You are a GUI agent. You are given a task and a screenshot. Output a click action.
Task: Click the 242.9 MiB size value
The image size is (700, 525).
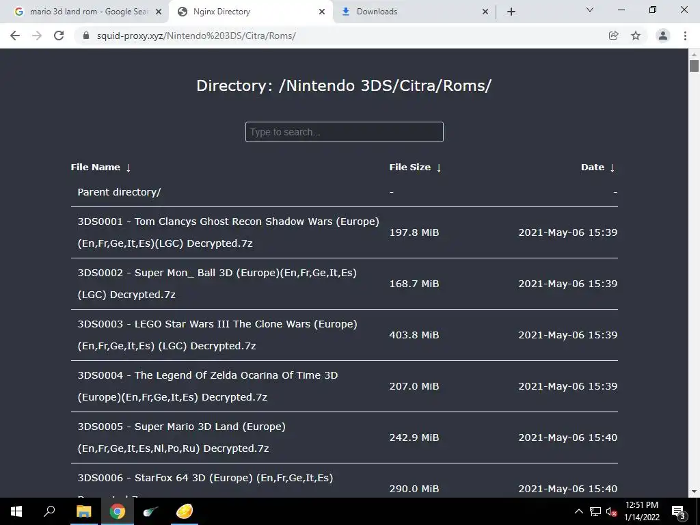coord(414,437)
